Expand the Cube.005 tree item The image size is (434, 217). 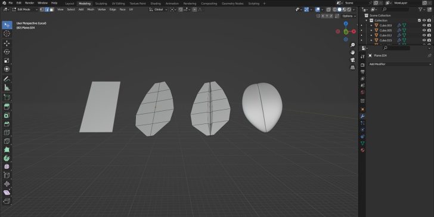pos(371,30)
